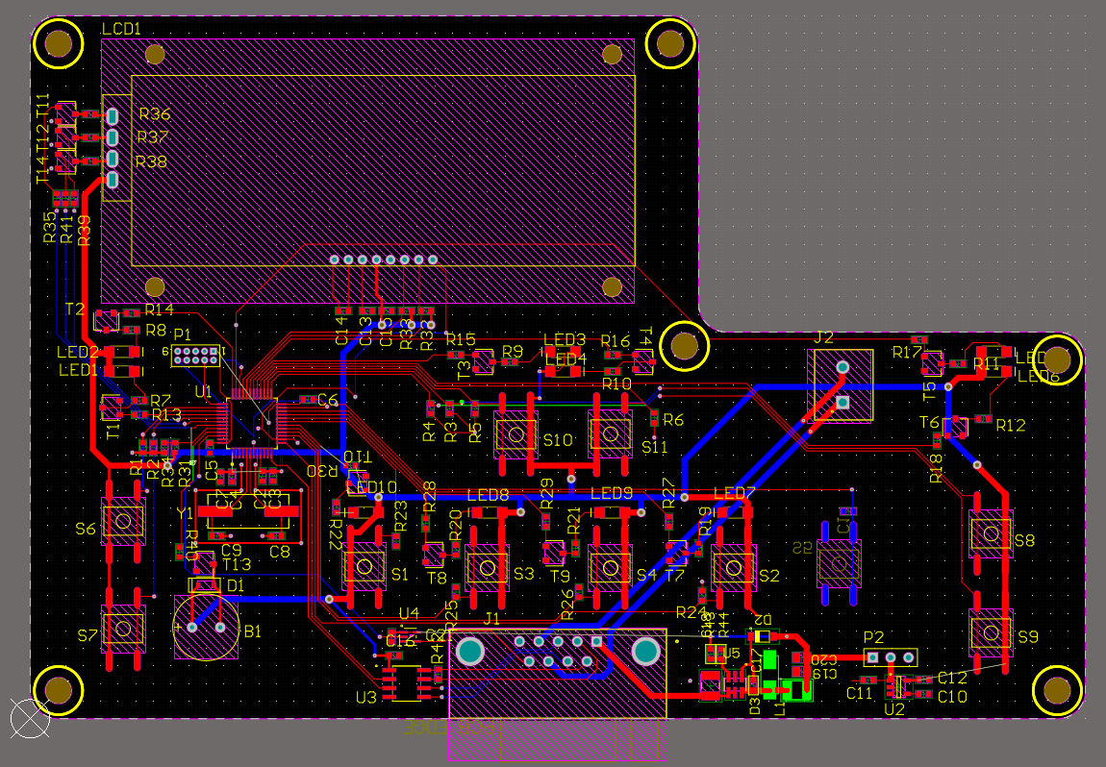Select the B1 buzzer component

click(205, 627)
